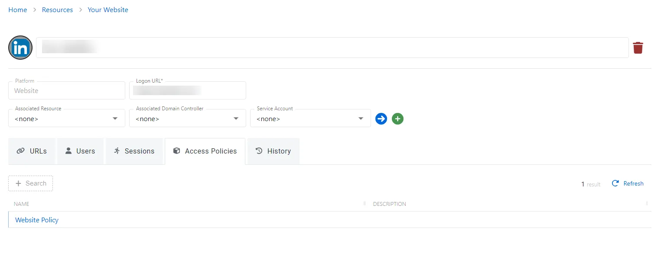Sort by DESCRIPTION column header
The height and width of the screenshot is (266, 661).
pos(389,204)
